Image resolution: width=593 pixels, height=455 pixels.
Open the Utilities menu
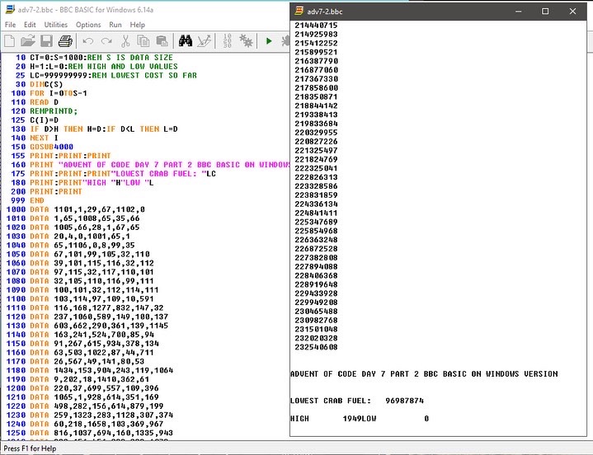click(x=56, y=25)
